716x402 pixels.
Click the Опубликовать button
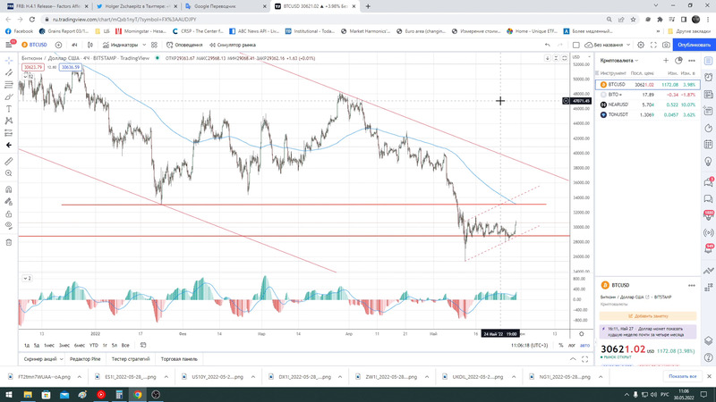pyautogui.click(x=693, y=44)
